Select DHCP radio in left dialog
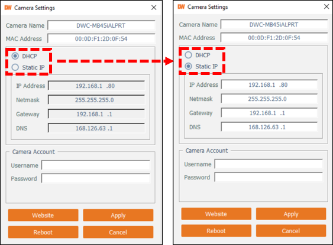This screenshot has height=245, width=333. click(x=15, y=56)
